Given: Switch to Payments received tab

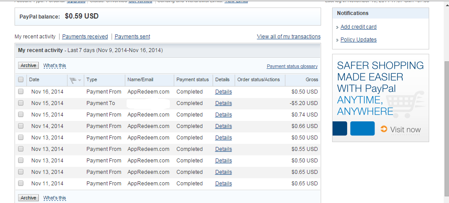Looking at the screenshot, I should point(85,37).
